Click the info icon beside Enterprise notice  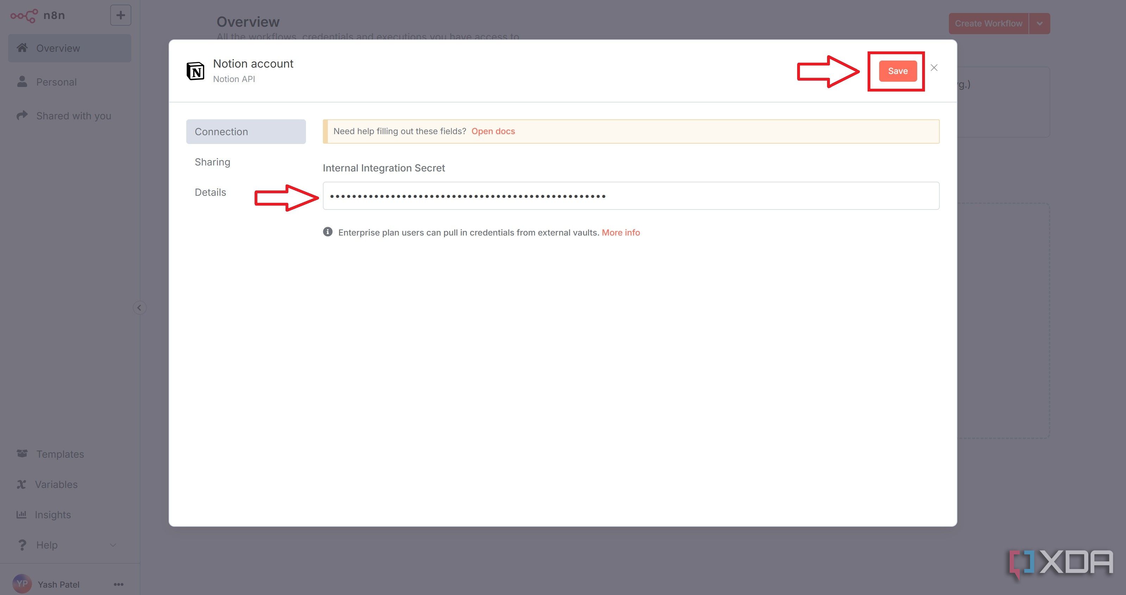(x=327, y=232)
